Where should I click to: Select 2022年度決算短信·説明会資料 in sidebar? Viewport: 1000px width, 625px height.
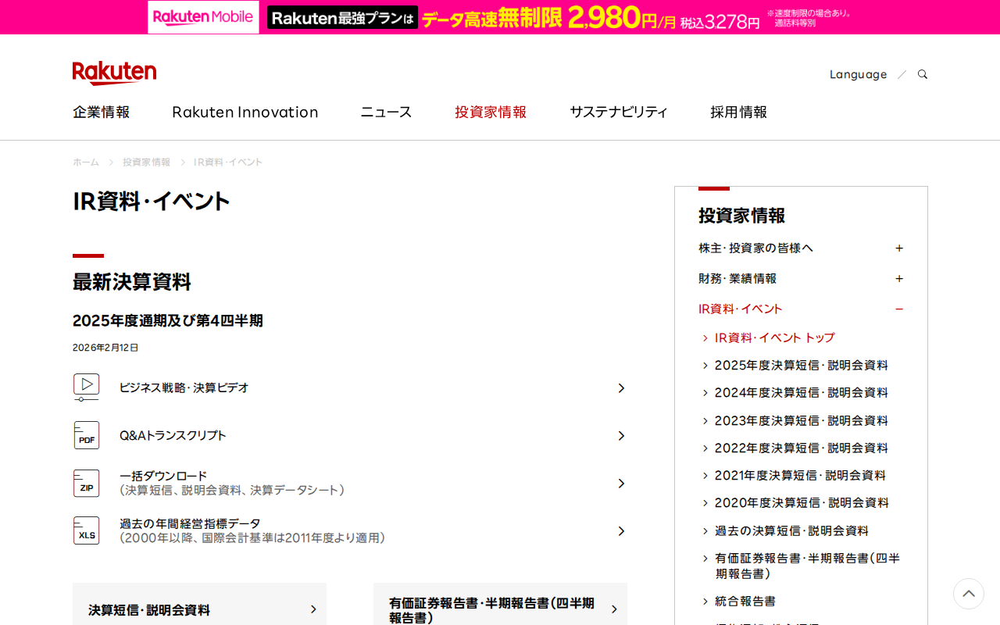[802, 448]
